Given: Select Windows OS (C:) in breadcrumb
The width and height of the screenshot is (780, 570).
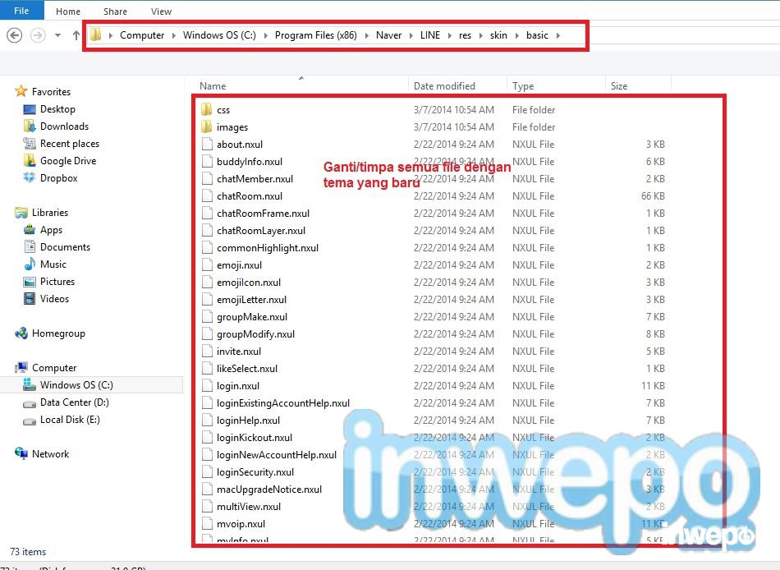Looking at the screenshot, I should point(219,35).
